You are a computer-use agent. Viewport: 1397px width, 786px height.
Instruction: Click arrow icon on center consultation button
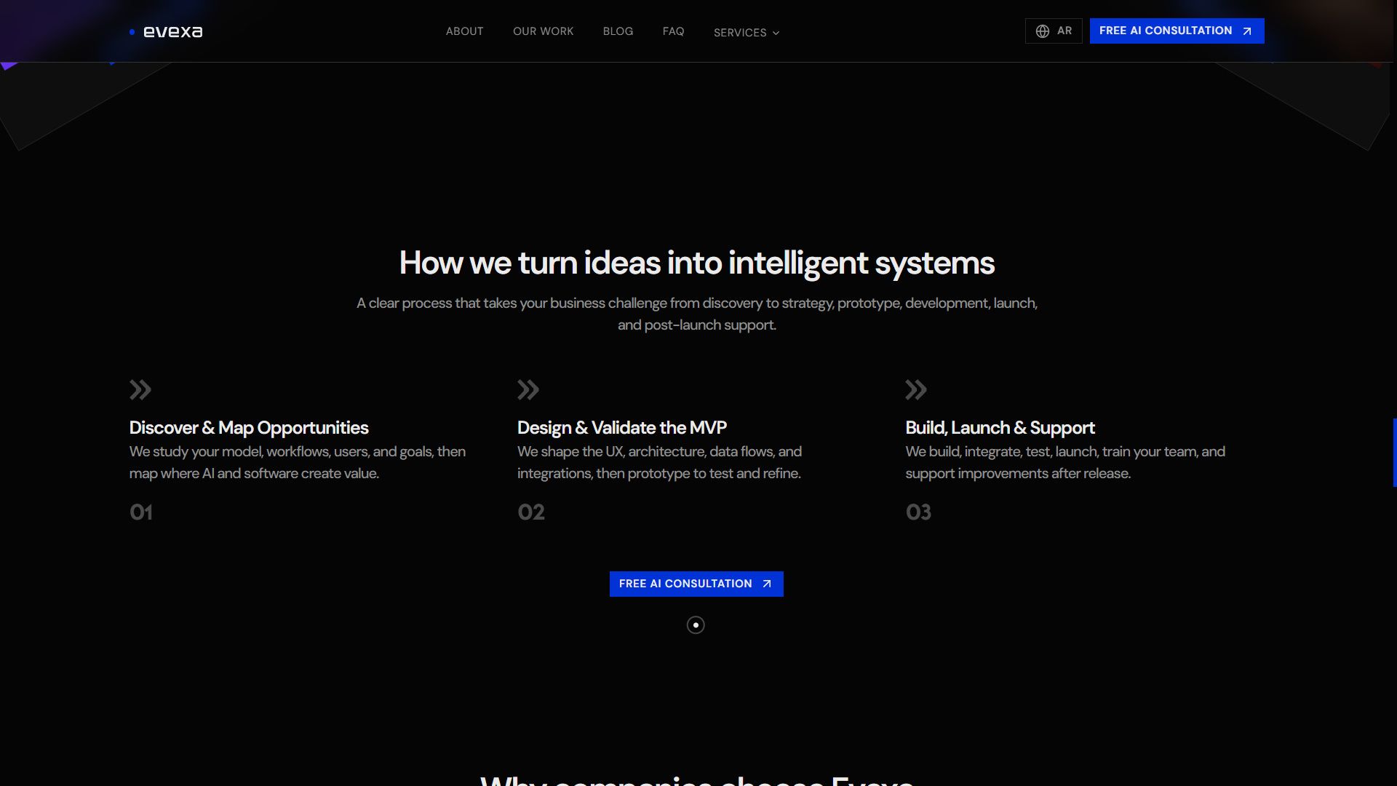[x=766, y=584]
